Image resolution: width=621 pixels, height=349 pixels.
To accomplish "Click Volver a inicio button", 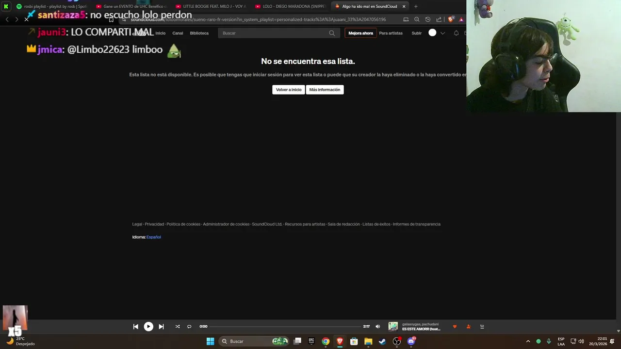I will pyautogui.click(x=289, y=90).
